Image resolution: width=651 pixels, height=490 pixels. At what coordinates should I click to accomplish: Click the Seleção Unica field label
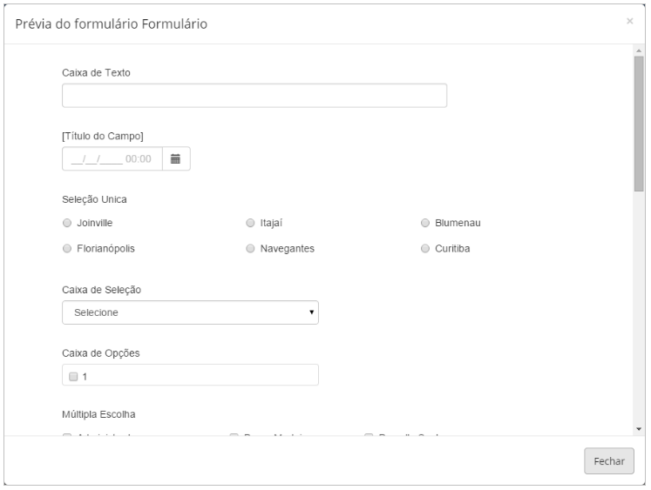click(x=94, y=199)
